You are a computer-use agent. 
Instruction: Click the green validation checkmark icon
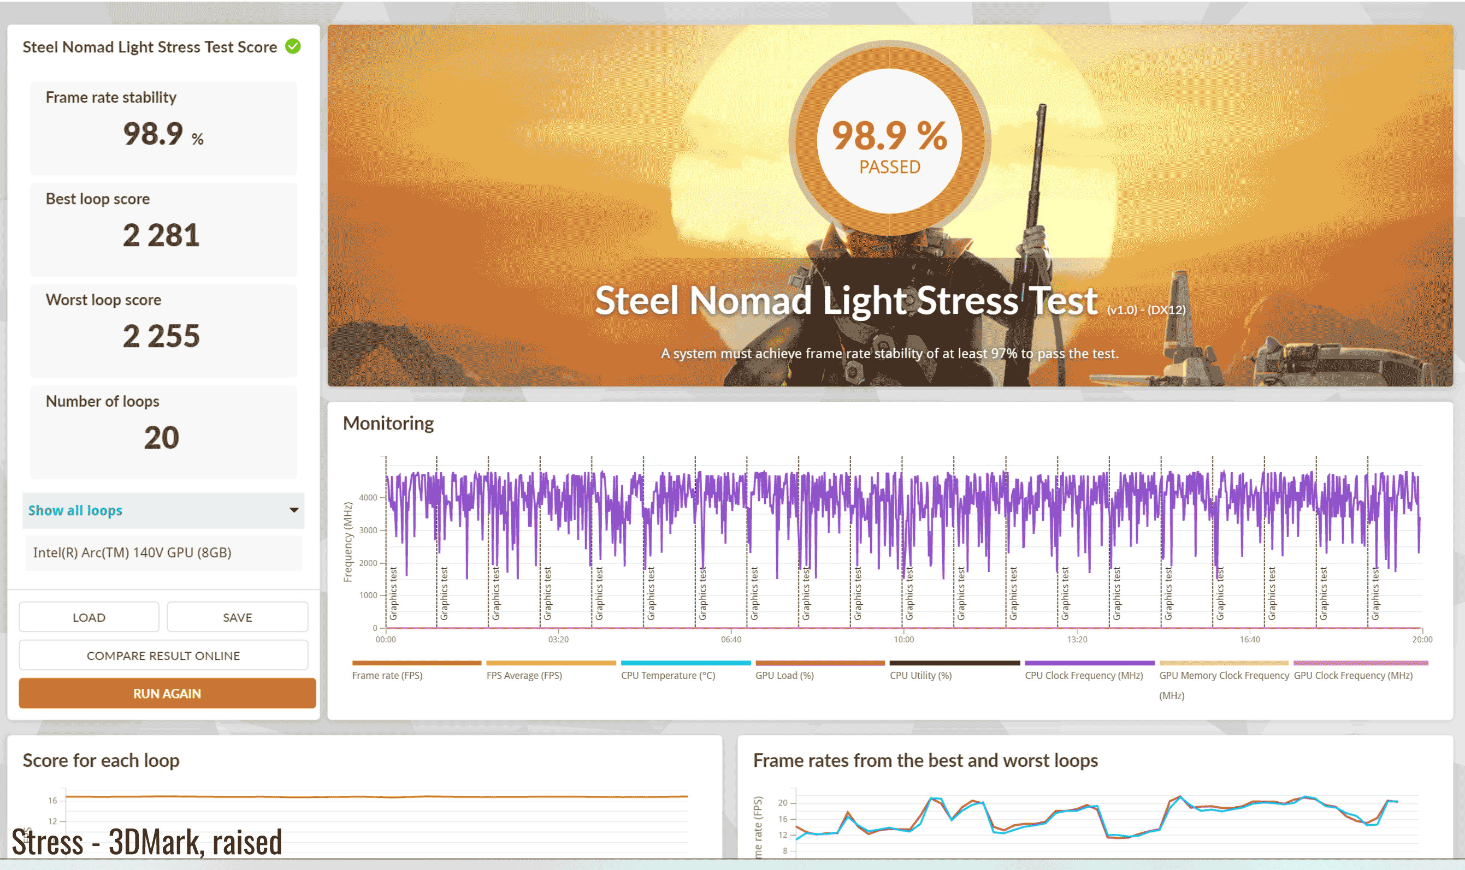click(x=293, y=46)
